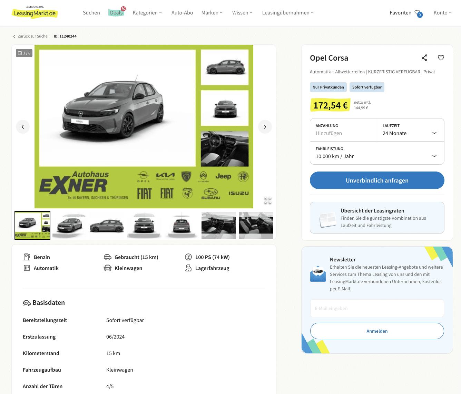Open the Suchen page
The width and height of the screenshot is (461, 394).
pyautogui.click(x=91, y=13)
